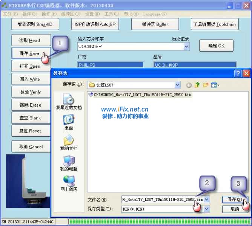Click the Toolchain panel button

click(215, 24)
